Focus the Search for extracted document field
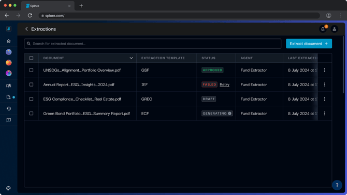The width and height of the screenshot is (347, 195). point(152,44)
